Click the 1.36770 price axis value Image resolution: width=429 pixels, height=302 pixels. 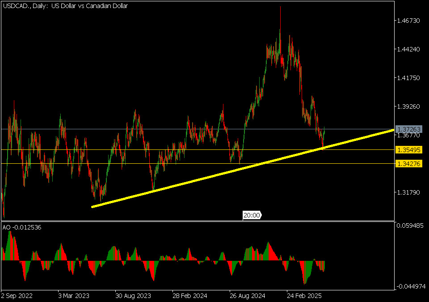click(x=408, y=135)
